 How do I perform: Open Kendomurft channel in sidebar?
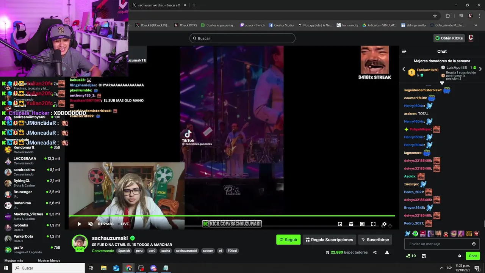(x=32, y=149)
